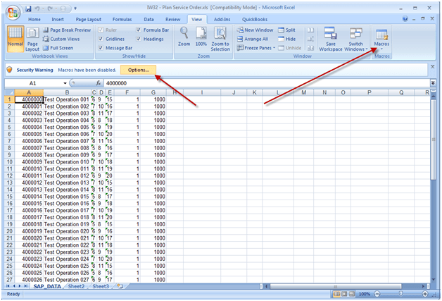442x301 pixels.
Task: Open the Macros button
Action: 381,39
